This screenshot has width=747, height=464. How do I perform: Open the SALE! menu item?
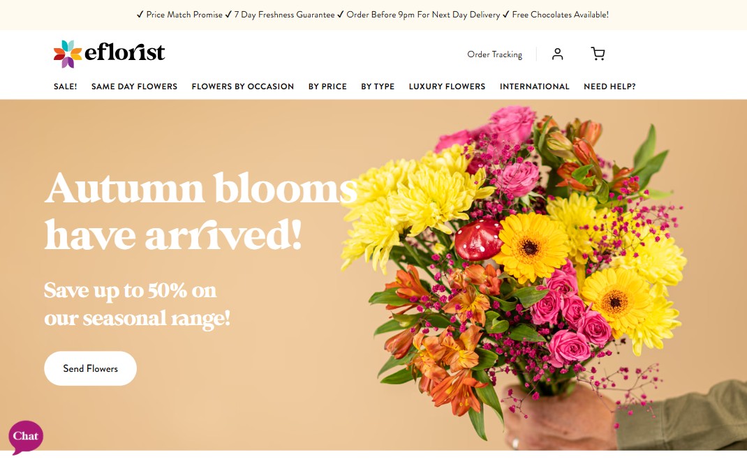(x=65, y=87)
